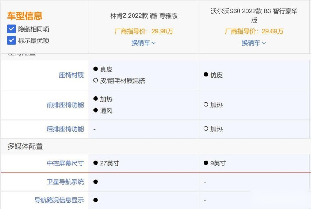The width and height of the screenshot is (311, 209).
Task: Select the 沃尔沃S60 2022款 B3 智行豪华版 title
Action: tap(254, 16)
